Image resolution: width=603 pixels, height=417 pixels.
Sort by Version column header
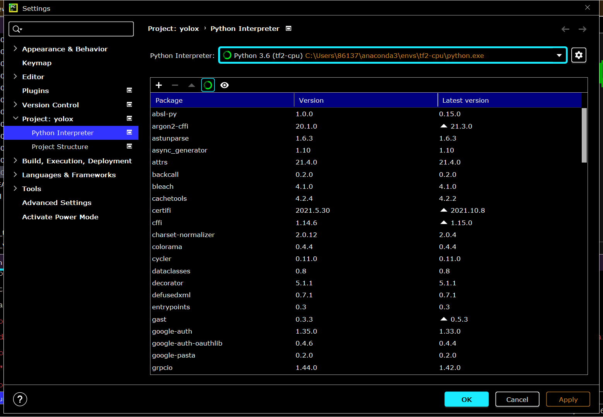(x=366, y=100)
